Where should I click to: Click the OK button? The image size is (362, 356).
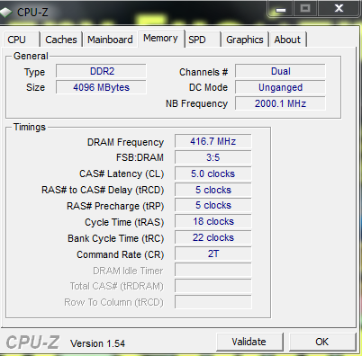pyautogui.click(x=322, y=342)
